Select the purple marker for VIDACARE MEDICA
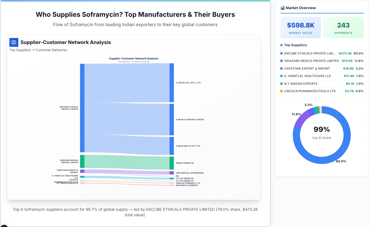The image size is (369, 227). click(x=281, y=61)
